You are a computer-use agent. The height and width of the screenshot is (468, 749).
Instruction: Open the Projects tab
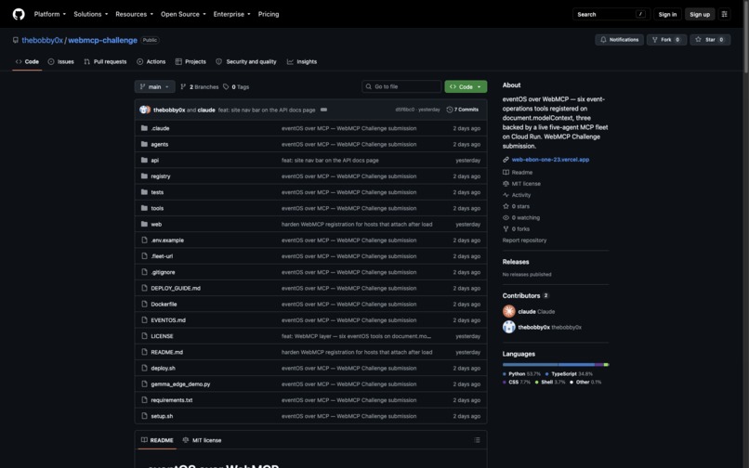(191, 61)
